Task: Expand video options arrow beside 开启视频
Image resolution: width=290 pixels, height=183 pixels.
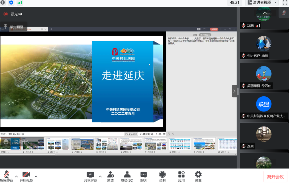Action: pyautogui.click(x=36, y=176)
